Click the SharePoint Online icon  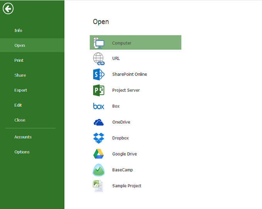[x=99, y=74]
